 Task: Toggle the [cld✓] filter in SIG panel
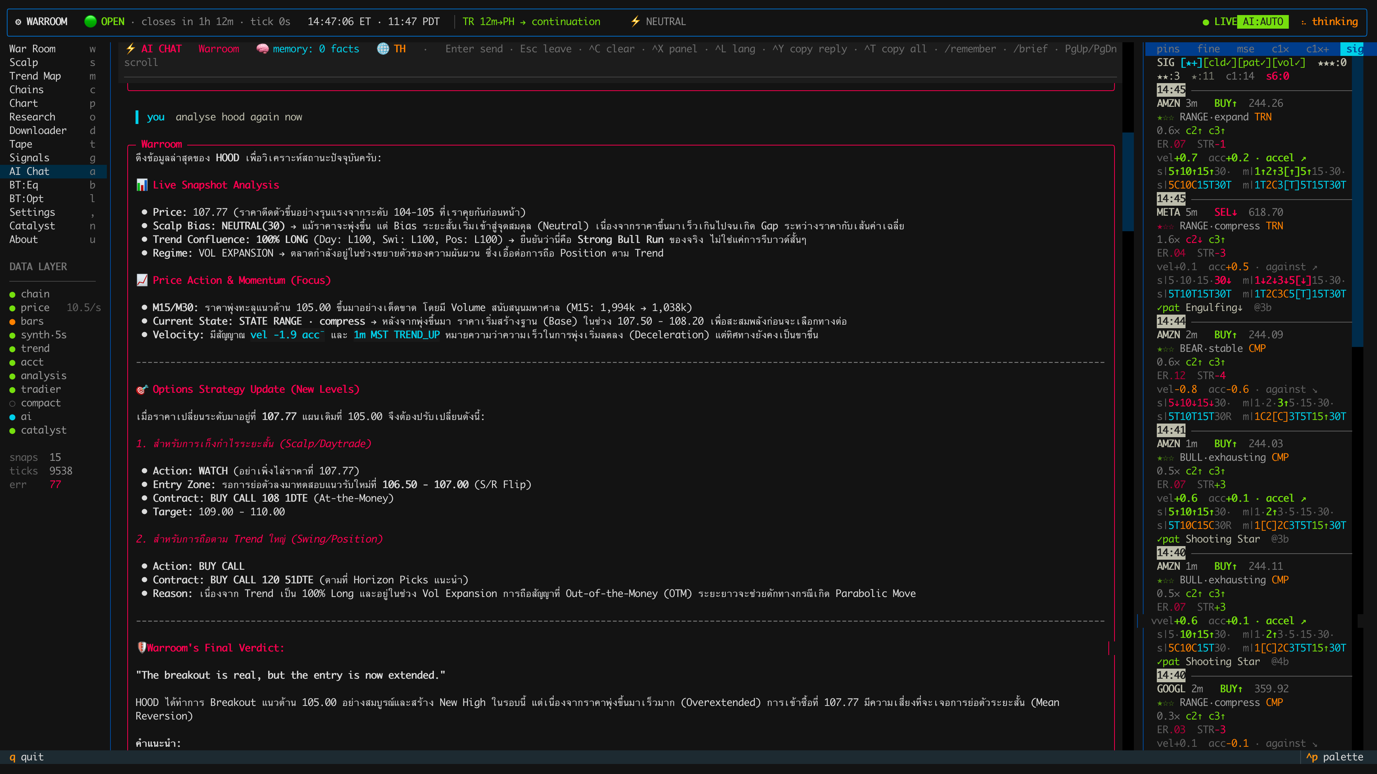click(x=1220, y=62)
